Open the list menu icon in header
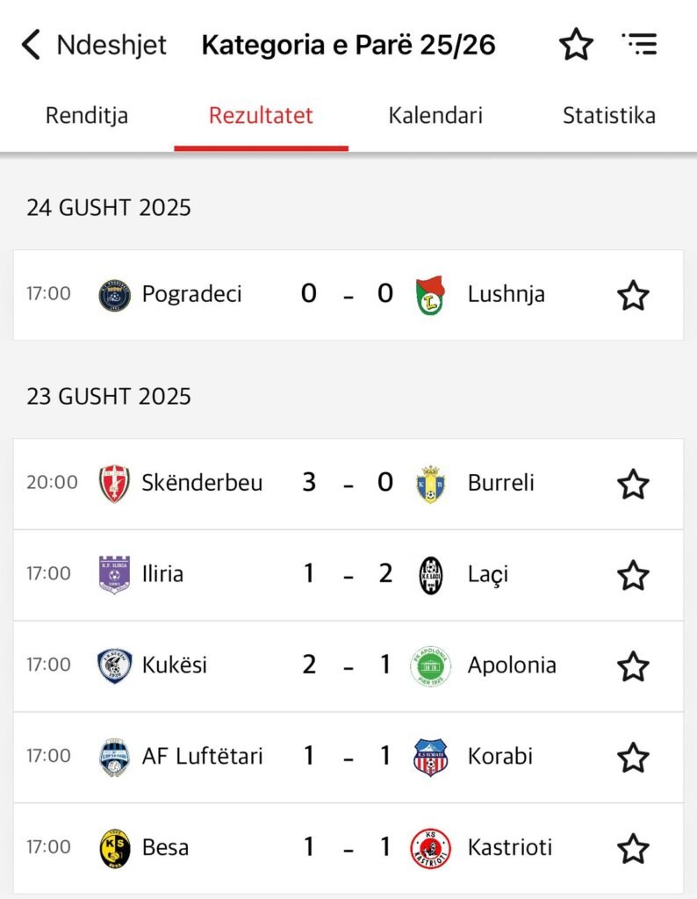 tap(639, 44)
